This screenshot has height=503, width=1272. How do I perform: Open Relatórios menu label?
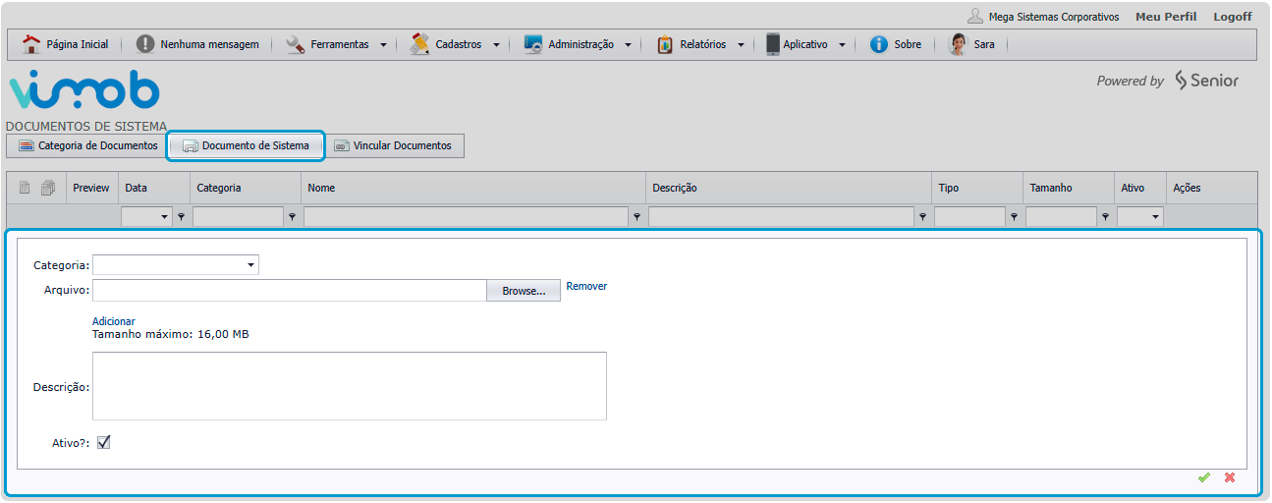click(x=703, y=44)
